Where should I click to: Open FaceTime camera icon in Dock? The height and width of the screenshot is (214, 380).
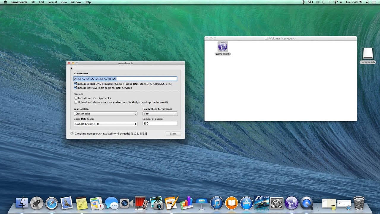(127, 203)
